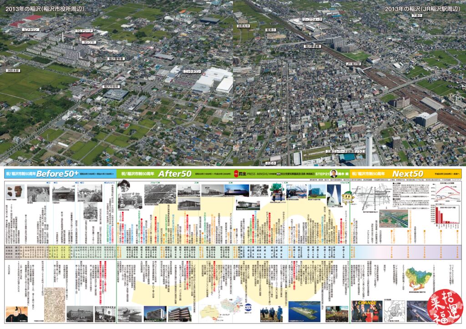Click the ニッケタウン map label
The height and width of the screenshot is (329, 466).
pos(192,72)
